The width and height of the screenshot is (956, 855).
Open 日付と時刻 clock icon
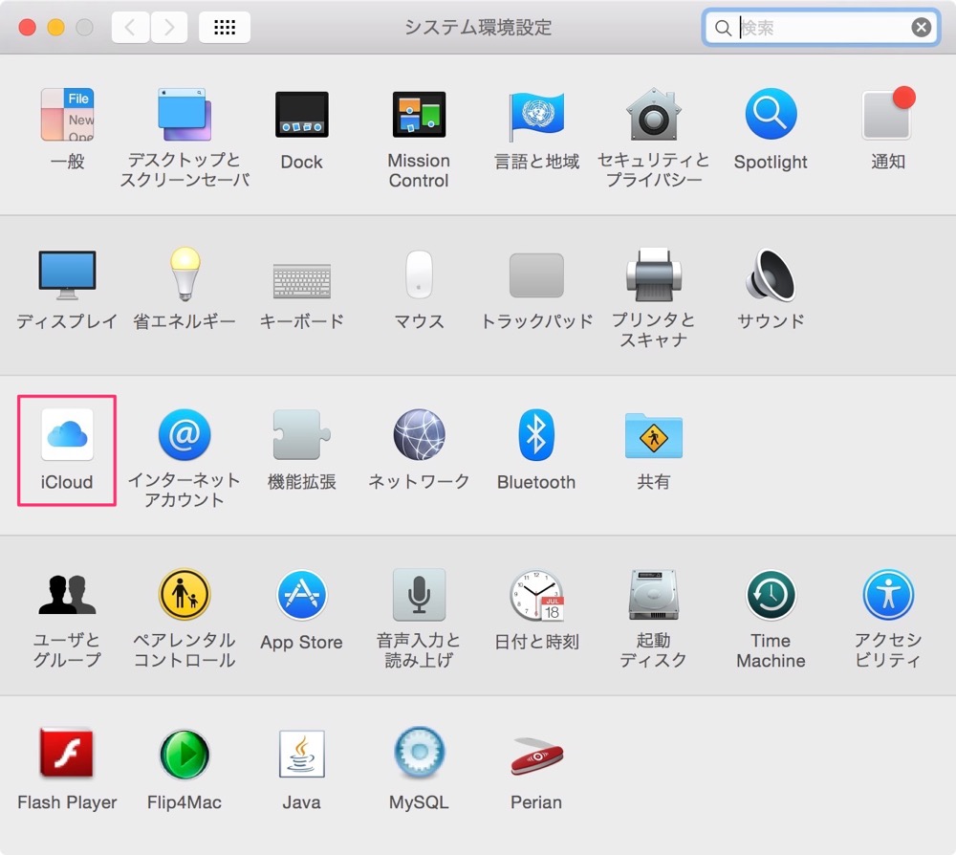(536, 595)
